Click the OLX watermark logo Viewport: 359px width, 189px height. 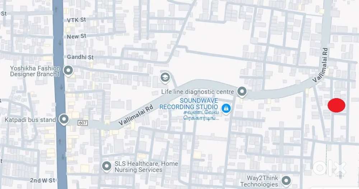point(330,169)
